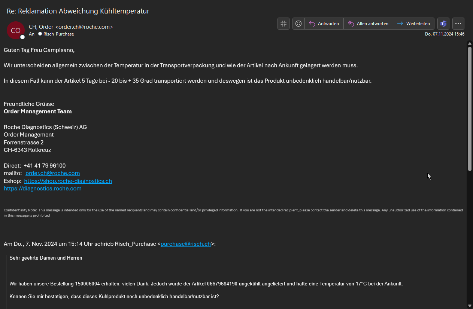
Task: Open the more actions ellipsis menu
Action: click(x=458, y=24)
